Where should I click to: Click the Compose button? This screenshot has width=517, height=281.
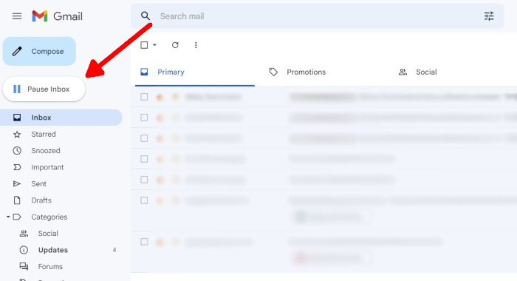point(39,51)
